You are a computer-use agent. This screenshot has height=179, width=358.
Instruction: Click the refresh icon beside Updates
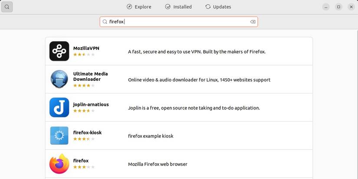click(208, 7)
